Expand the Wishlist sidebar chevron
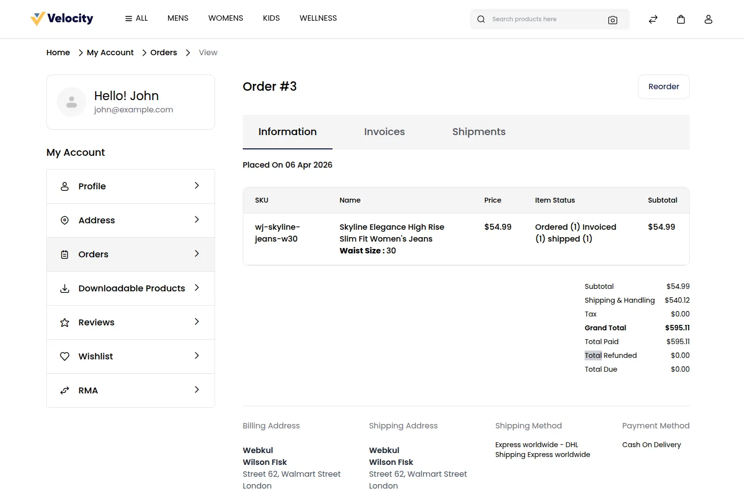This screenshot has width=744, height=493. 197,355
